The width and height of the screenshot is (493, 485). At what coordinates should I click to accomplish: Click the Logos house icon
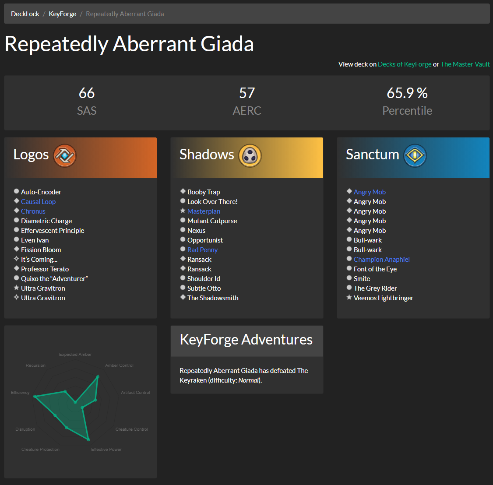(x=65, y=155)
